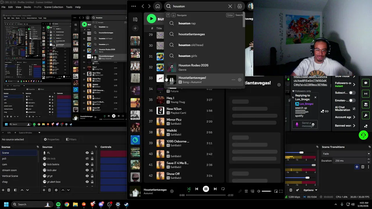The image size is (372, 209).
Task: Click Spotify song progress bar
Action: 206,195
